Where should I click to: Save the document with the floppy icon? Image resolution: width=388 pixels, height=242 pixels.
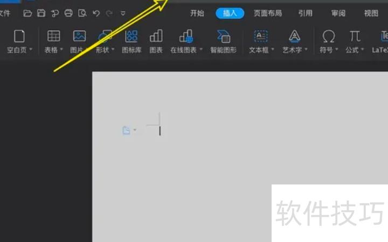point(41,13)
